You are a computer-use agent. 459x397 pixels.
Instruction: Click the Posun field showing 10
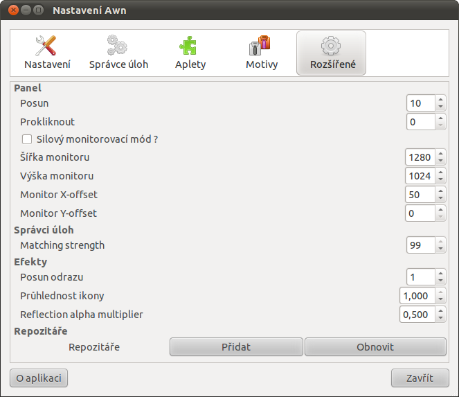(x=421, y=103)
